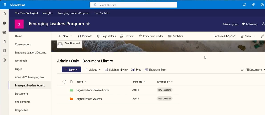This screenshot has width=265, height=115.
Task: Open the Signed Photo Waivers folder
Action: click(89, 99)
